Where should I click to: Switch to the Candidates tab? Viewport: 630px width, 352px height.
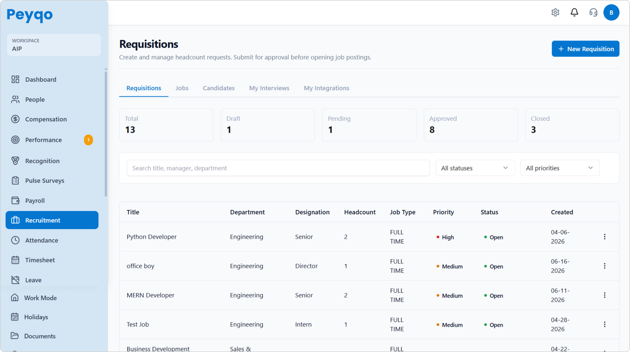[219, 88]
